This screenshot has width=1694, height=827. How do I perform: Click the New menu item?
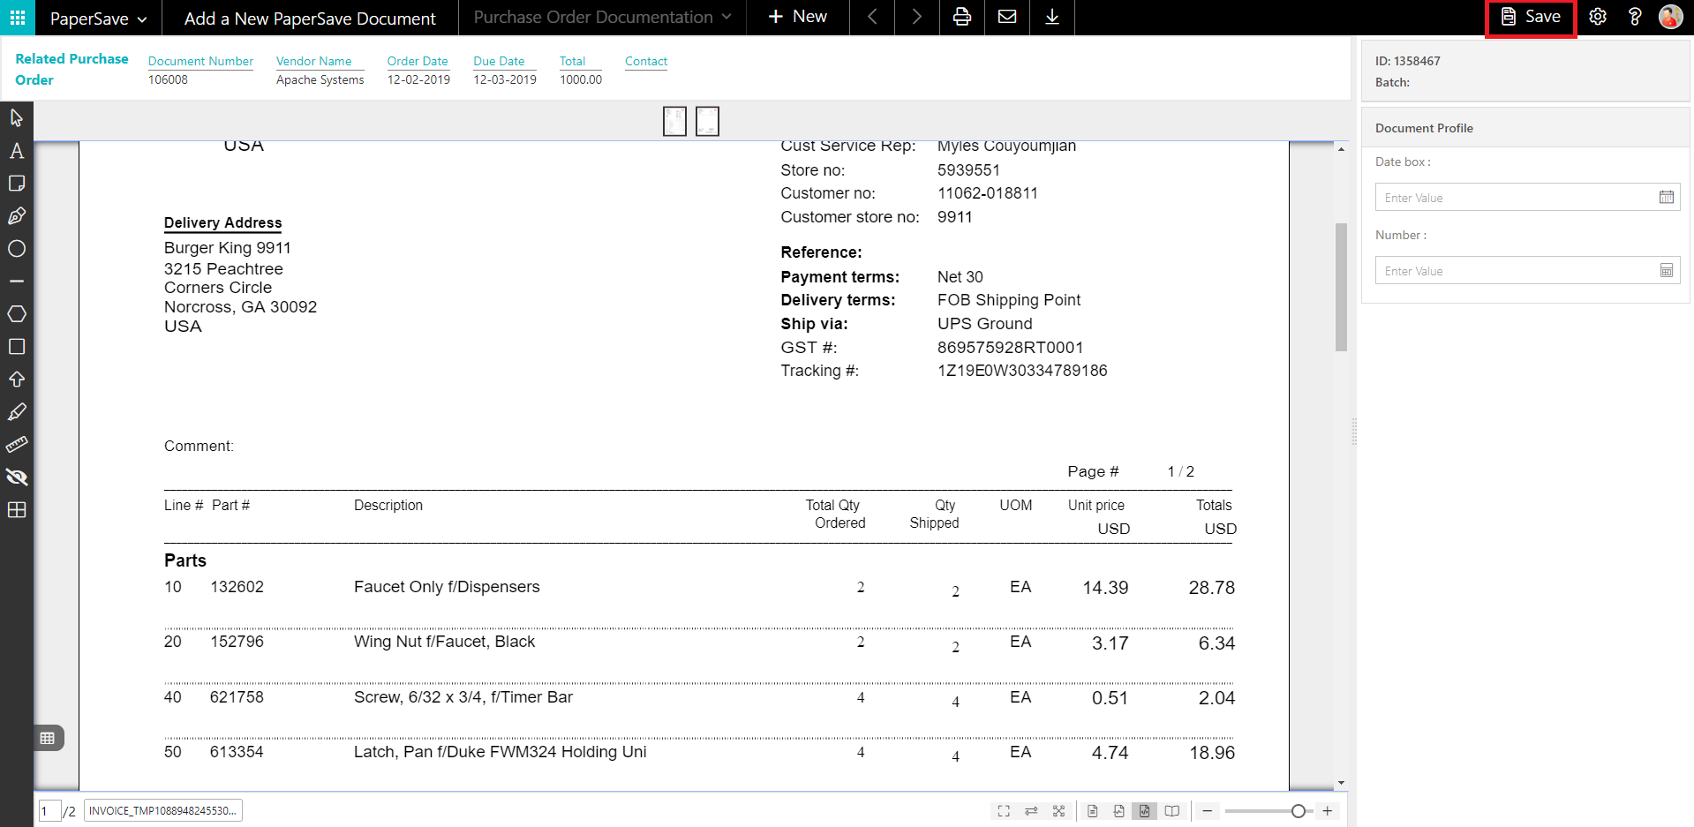tap(798, 17)
